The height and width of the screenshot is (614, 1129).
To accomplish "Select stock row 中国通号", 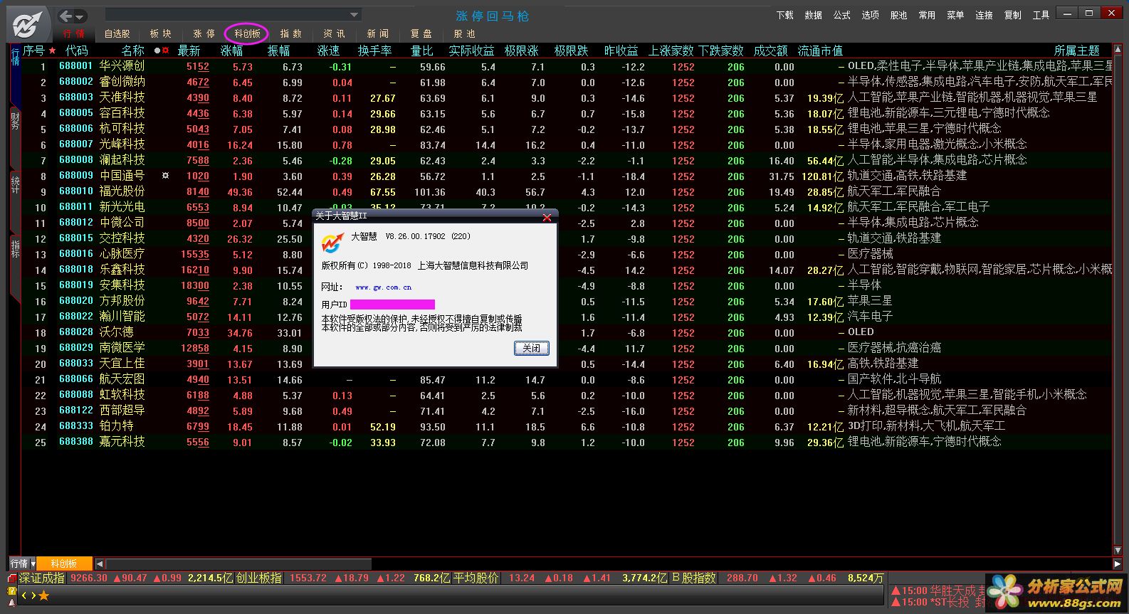I will (566, 176).
